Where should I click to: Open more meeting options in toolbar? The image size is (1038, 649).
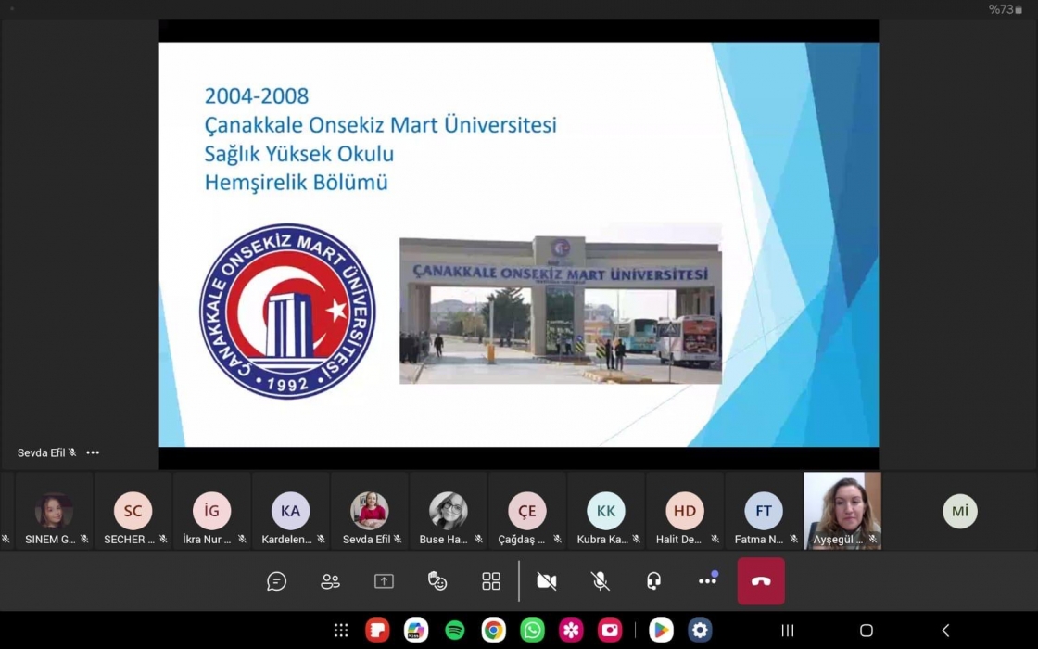[x=708, y=580]
